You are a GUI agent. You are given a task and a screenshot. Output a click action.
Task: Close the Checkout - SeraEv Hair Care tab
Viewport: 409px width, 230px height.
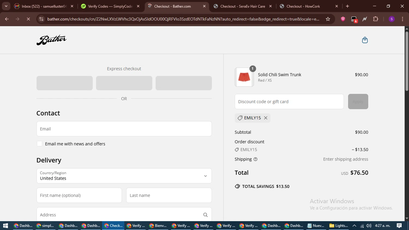coord(270,6)
